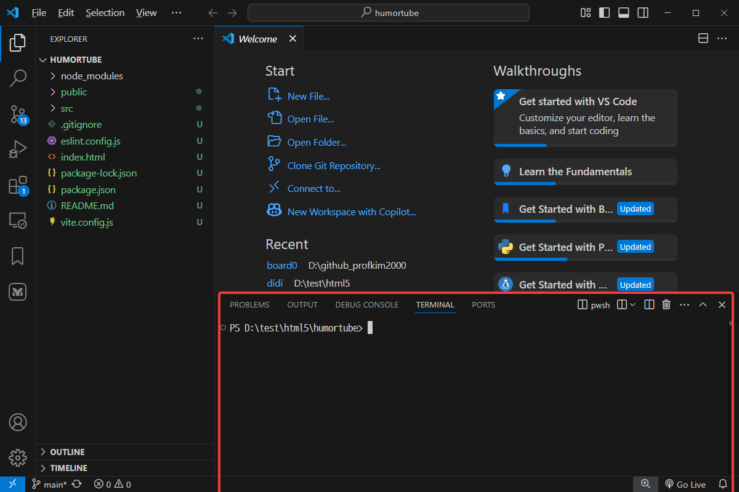Open the Remote Explorer icon
Viewport: 739px width, 492px height.
(18, 221)
